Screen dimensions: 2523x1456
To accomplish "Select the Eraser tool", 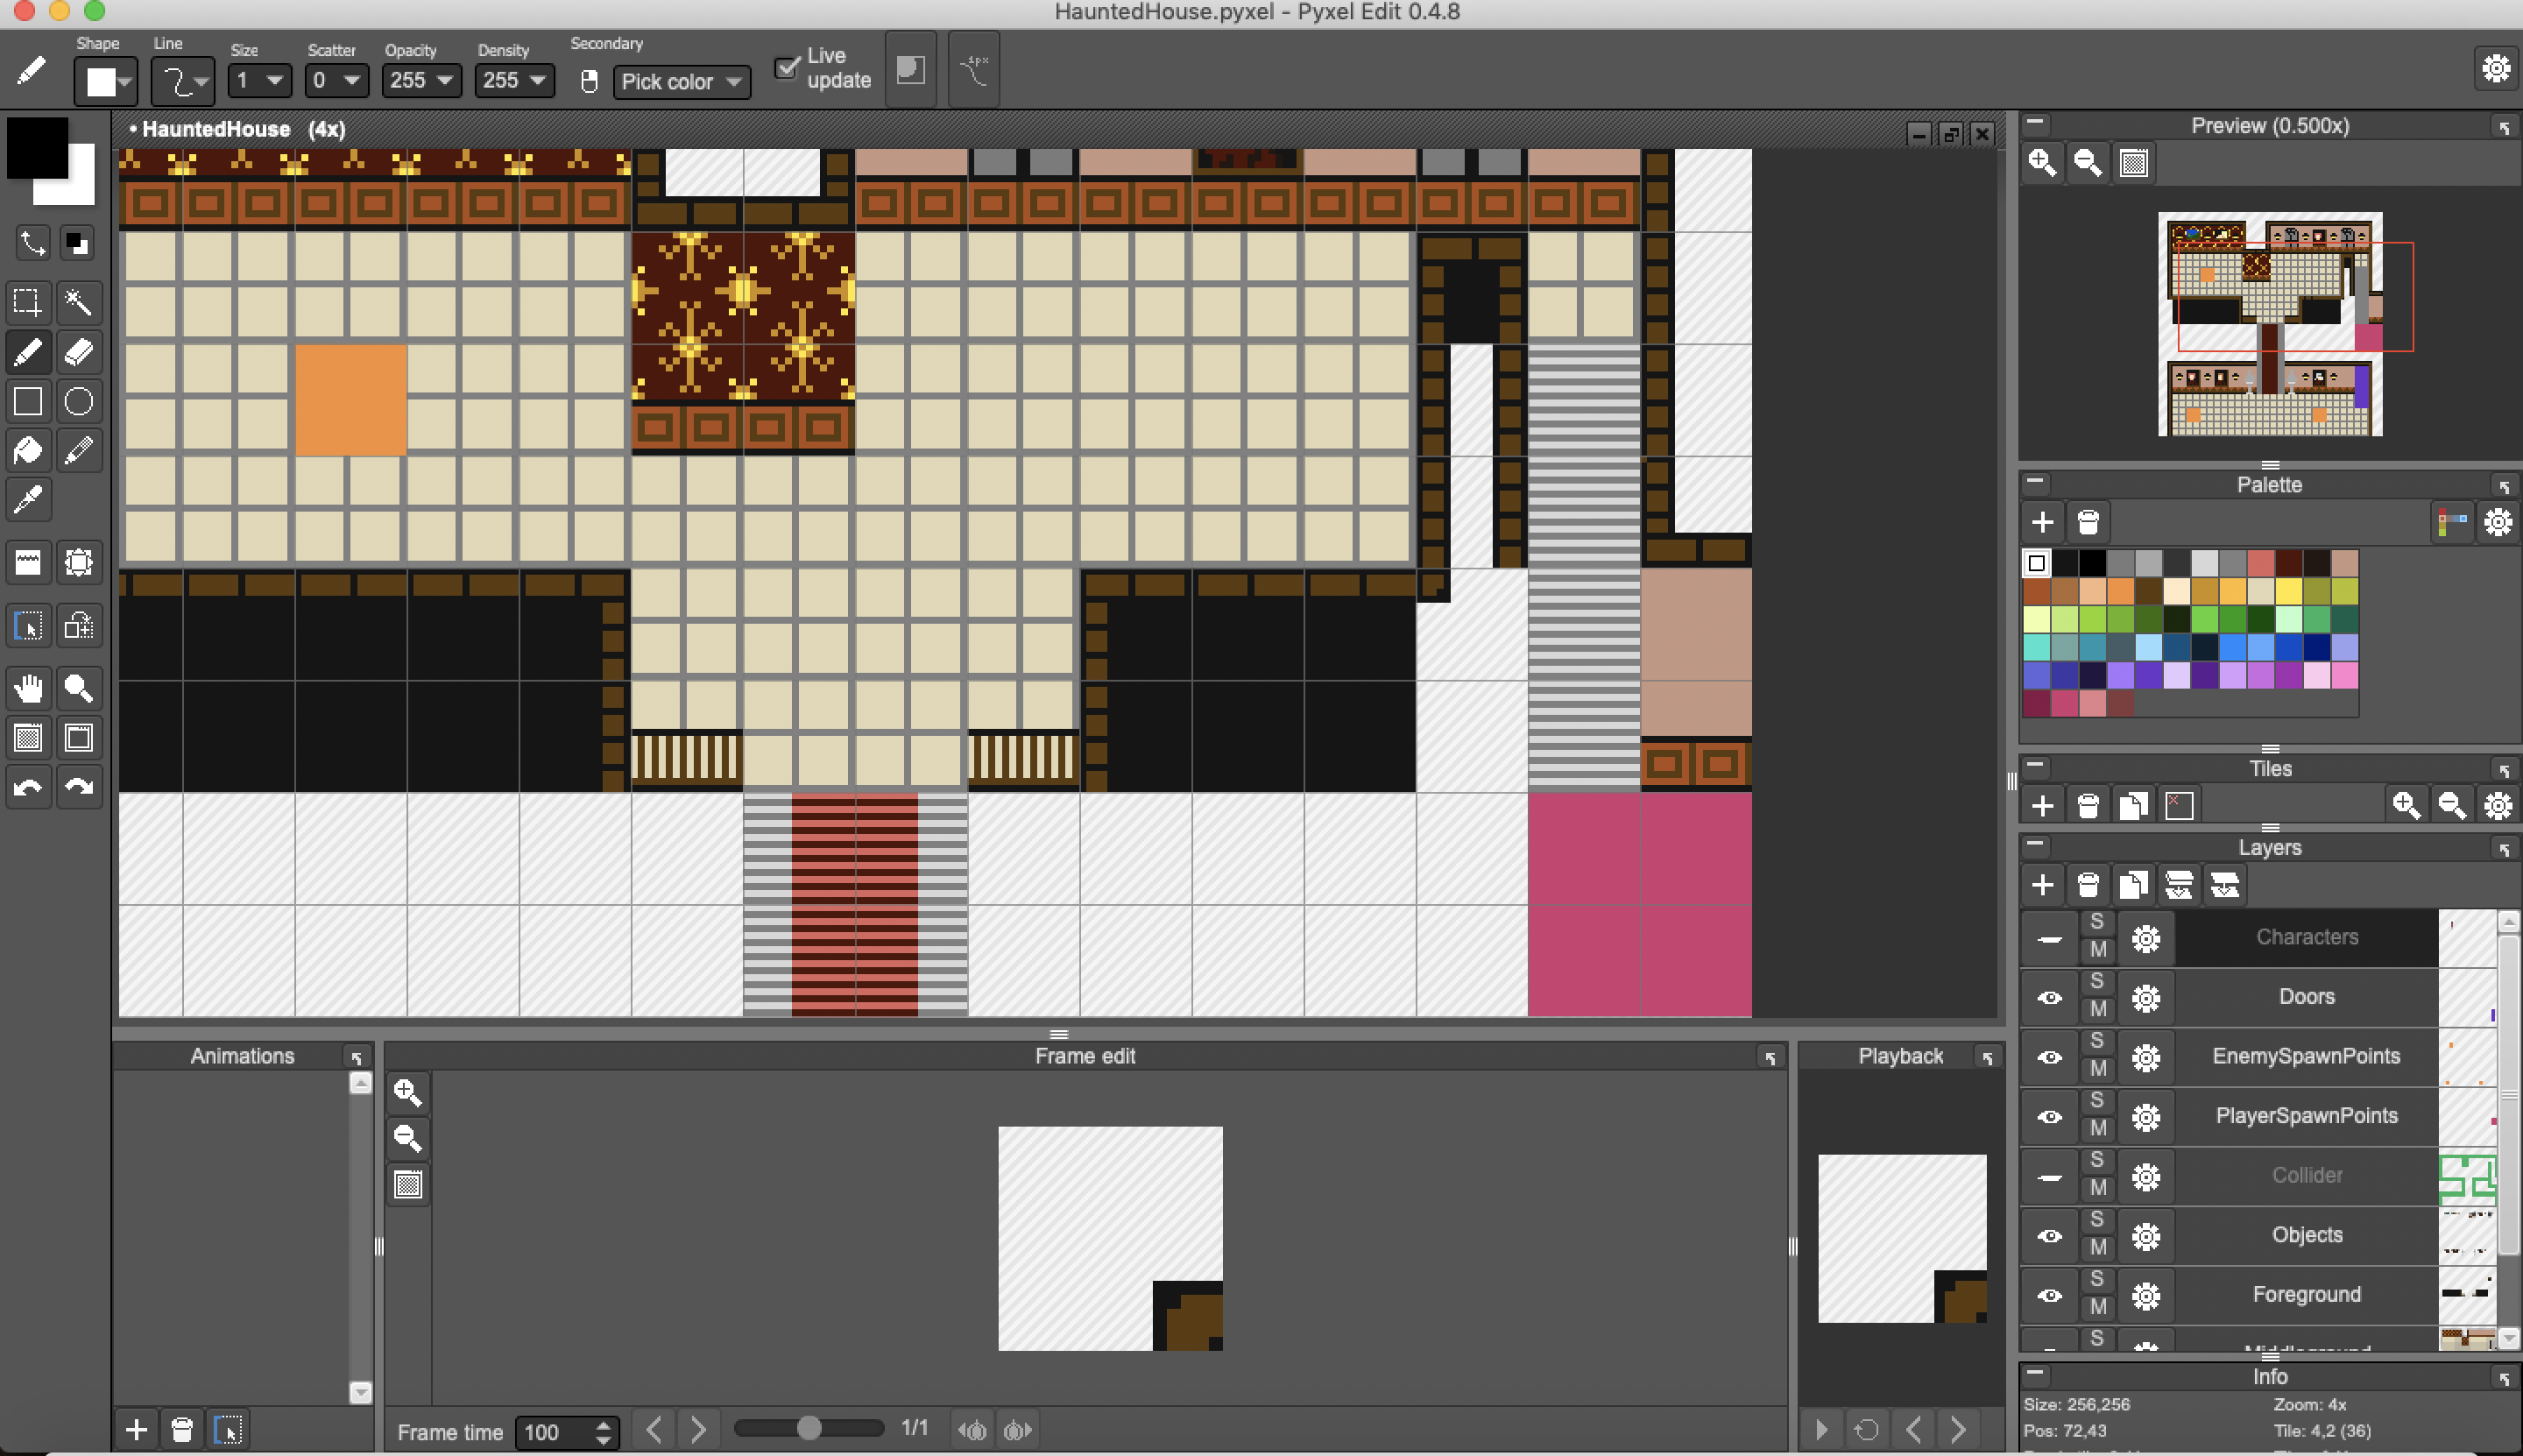I will coord(78,352).
